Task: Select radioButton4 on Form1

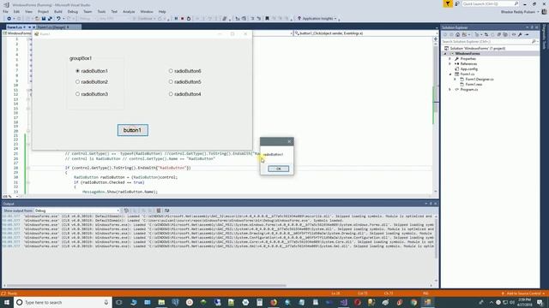Action: [x=185, y=94]
